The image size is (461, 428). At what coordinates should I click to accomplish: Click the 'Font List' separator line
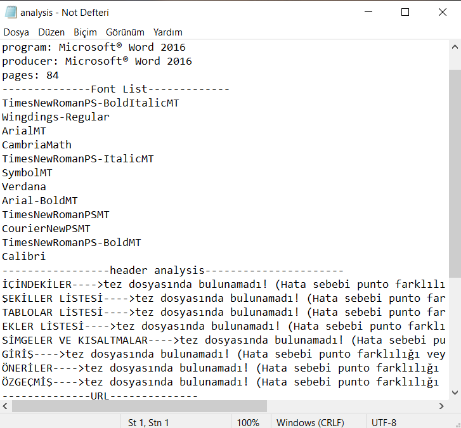(x=116, y=89)
